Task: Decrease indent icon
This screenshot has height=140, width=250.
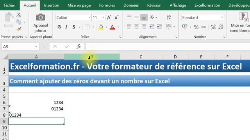Action: pyautogui.click(x=152, y=27)
